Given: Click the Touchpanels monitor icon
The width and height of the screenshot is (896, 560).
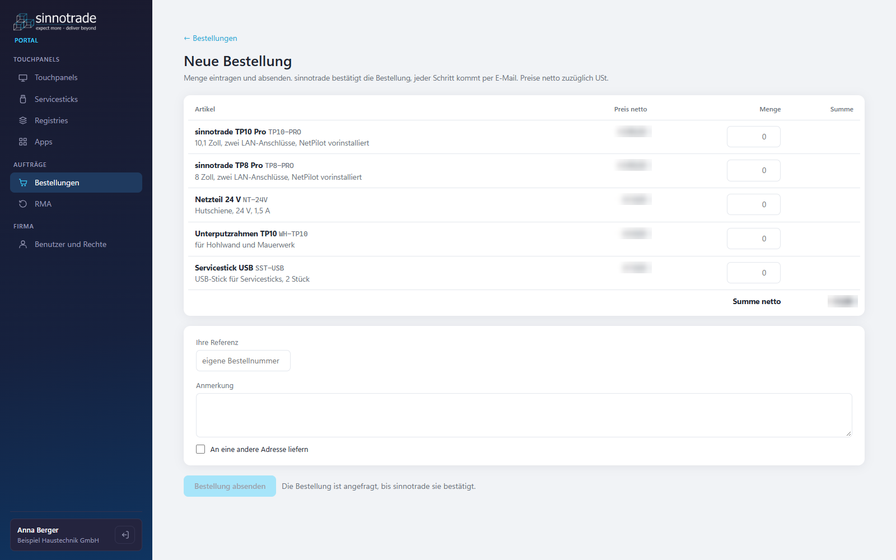Looking at the screenshot, I should point(23,78).
